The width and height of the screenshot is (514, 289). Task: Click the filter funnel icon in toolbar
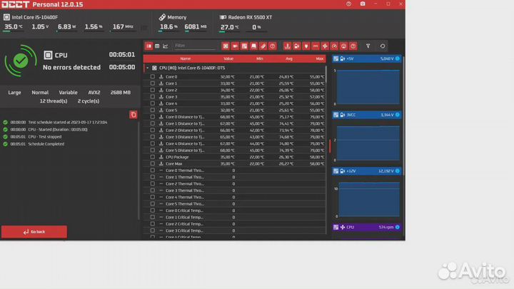coord(368,46)
